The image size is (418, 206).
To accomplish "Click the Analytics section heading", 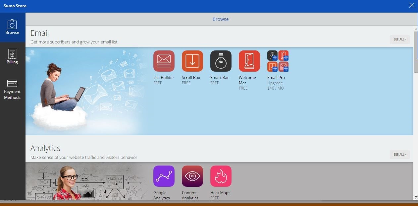I will [45, 148].
